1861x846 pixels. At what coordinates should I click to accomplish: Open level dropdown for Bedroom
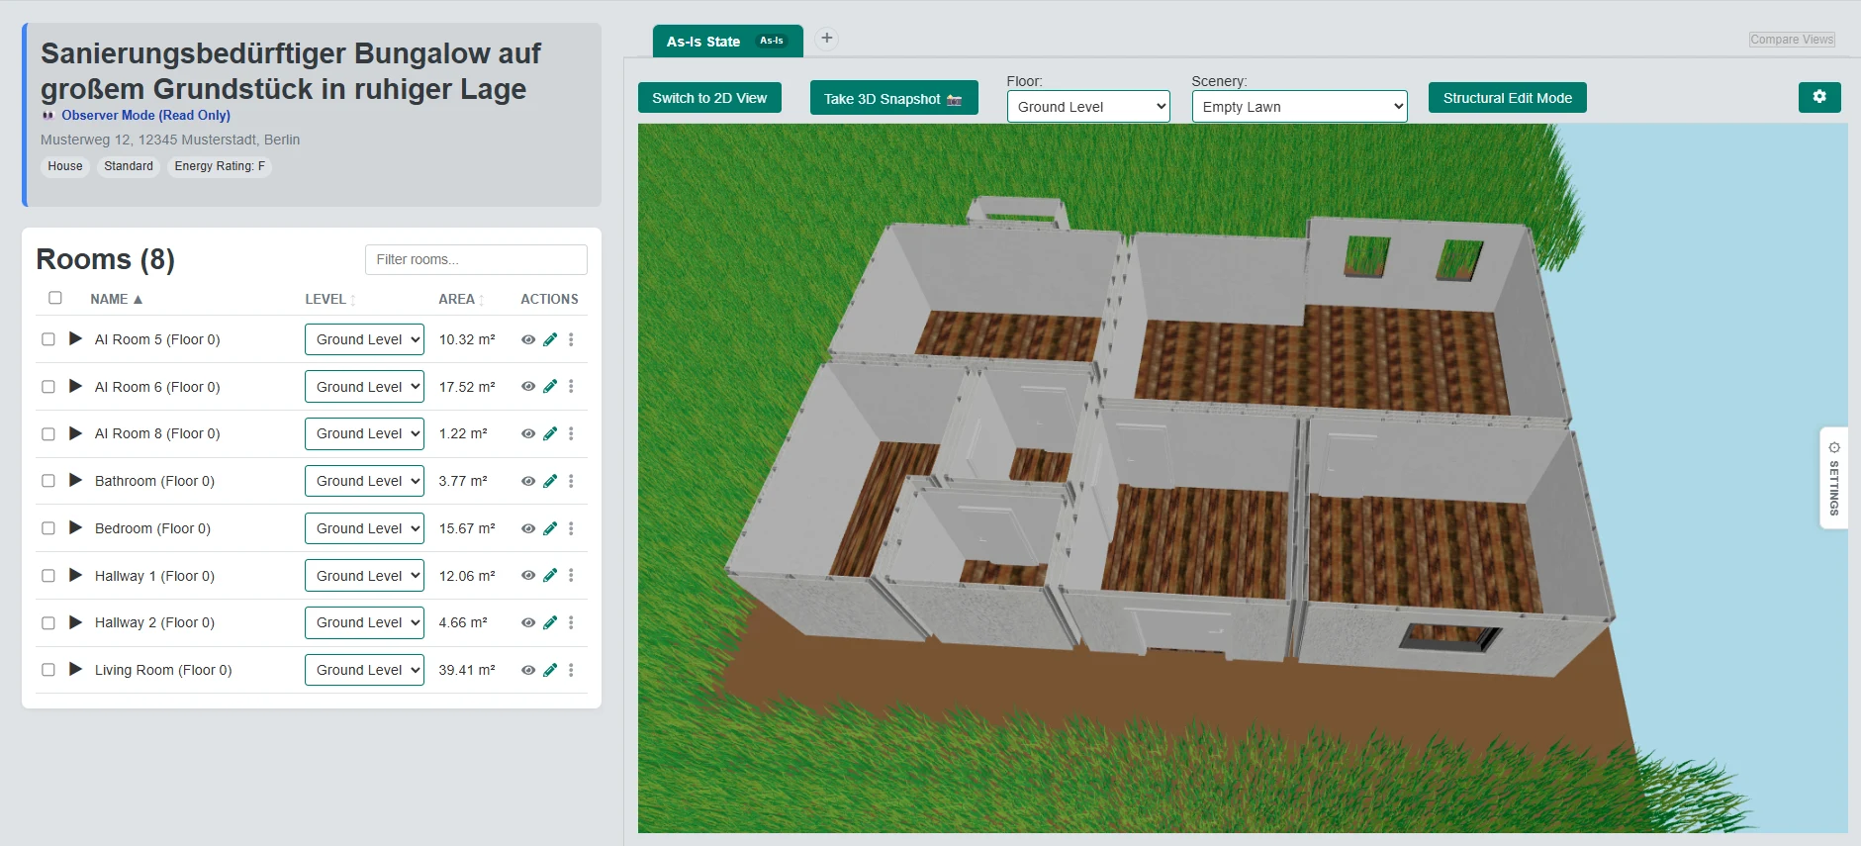tap(364, 528)
